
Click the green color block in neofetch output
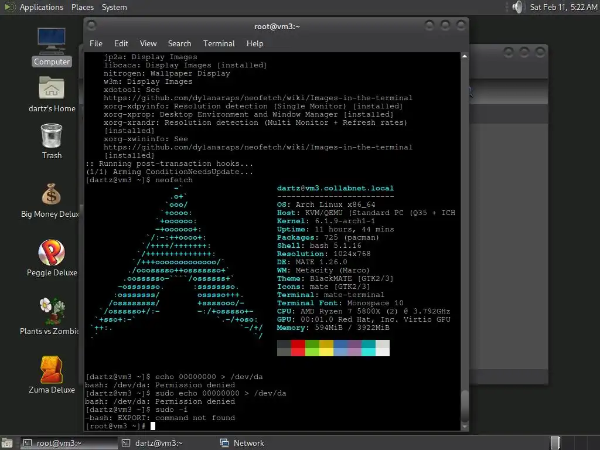click(x=312, y=348)
